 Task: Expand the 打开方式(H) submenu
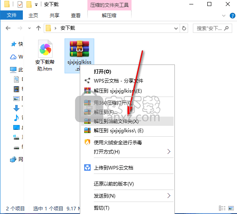169,151
